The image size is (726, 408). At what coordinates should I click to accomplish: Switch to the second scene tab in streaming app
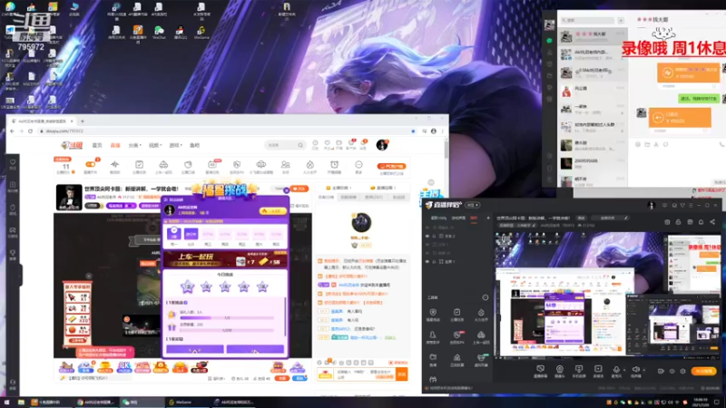[458, 218]
